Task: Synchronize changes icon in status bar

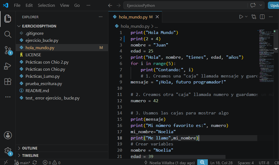Action: (x=35, y=163)
